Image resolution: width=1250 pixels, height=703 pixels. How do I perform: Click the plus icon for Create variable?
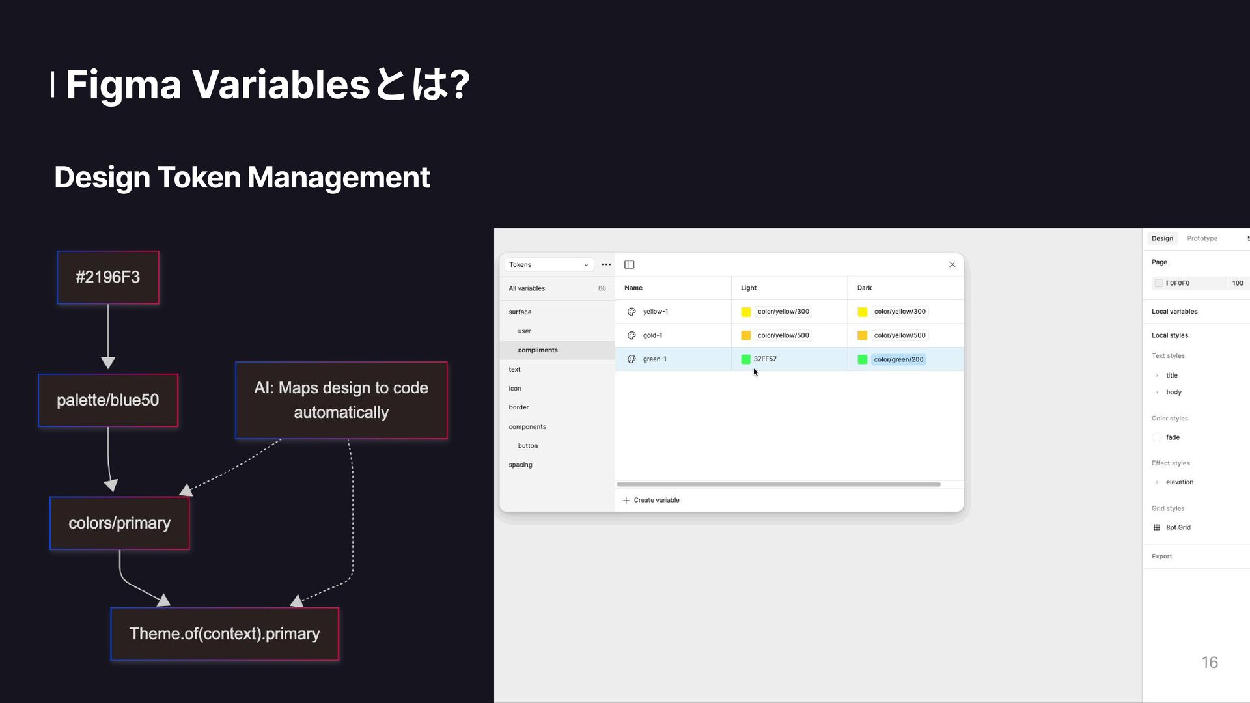pyautogui.click(x=626, y=500)
